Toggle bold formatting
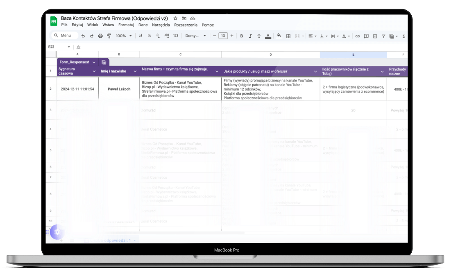The height and width of the screenshot is (275, 451). [x=242, y=36]
